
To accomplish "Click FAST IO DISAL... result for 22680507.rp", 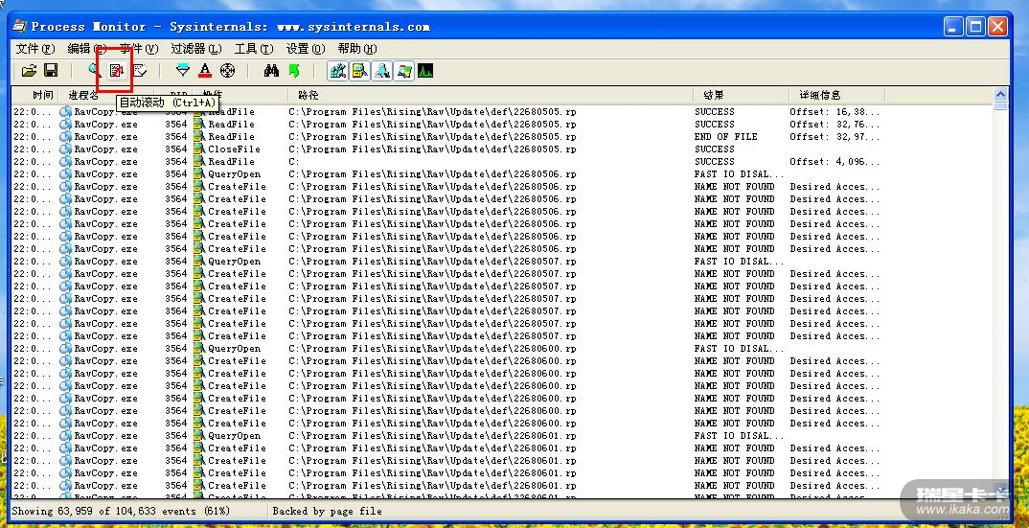I will pyautogui.click(x=739, y=262).
